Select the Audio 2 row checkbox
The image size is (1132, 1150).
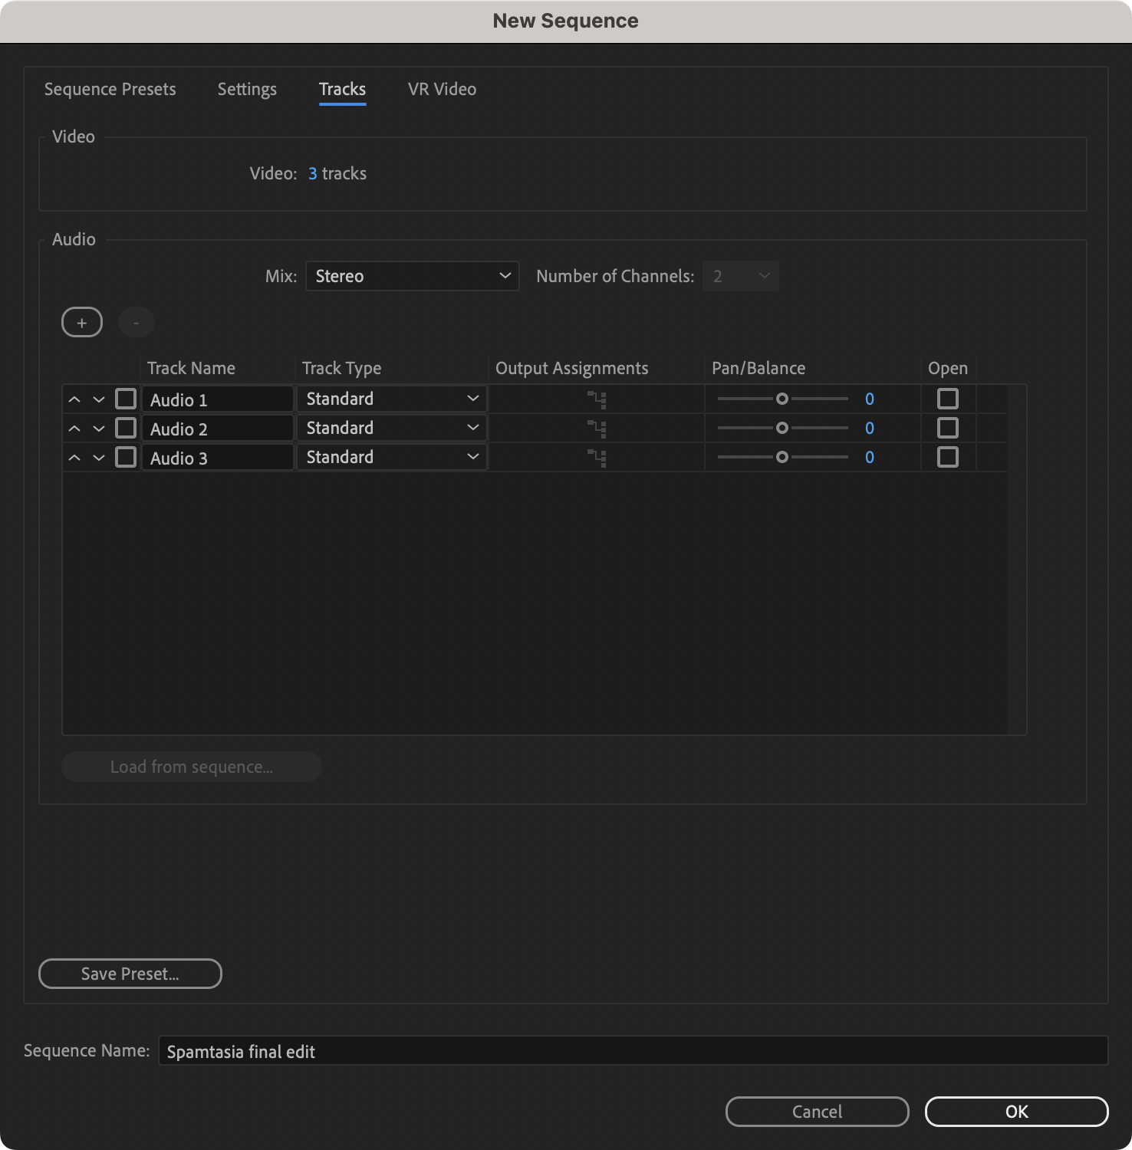pyautogui.click(x=126, y=428)
